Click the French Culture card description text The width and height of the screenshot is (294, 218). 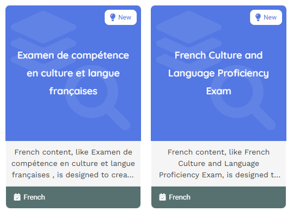click(219, 163)
